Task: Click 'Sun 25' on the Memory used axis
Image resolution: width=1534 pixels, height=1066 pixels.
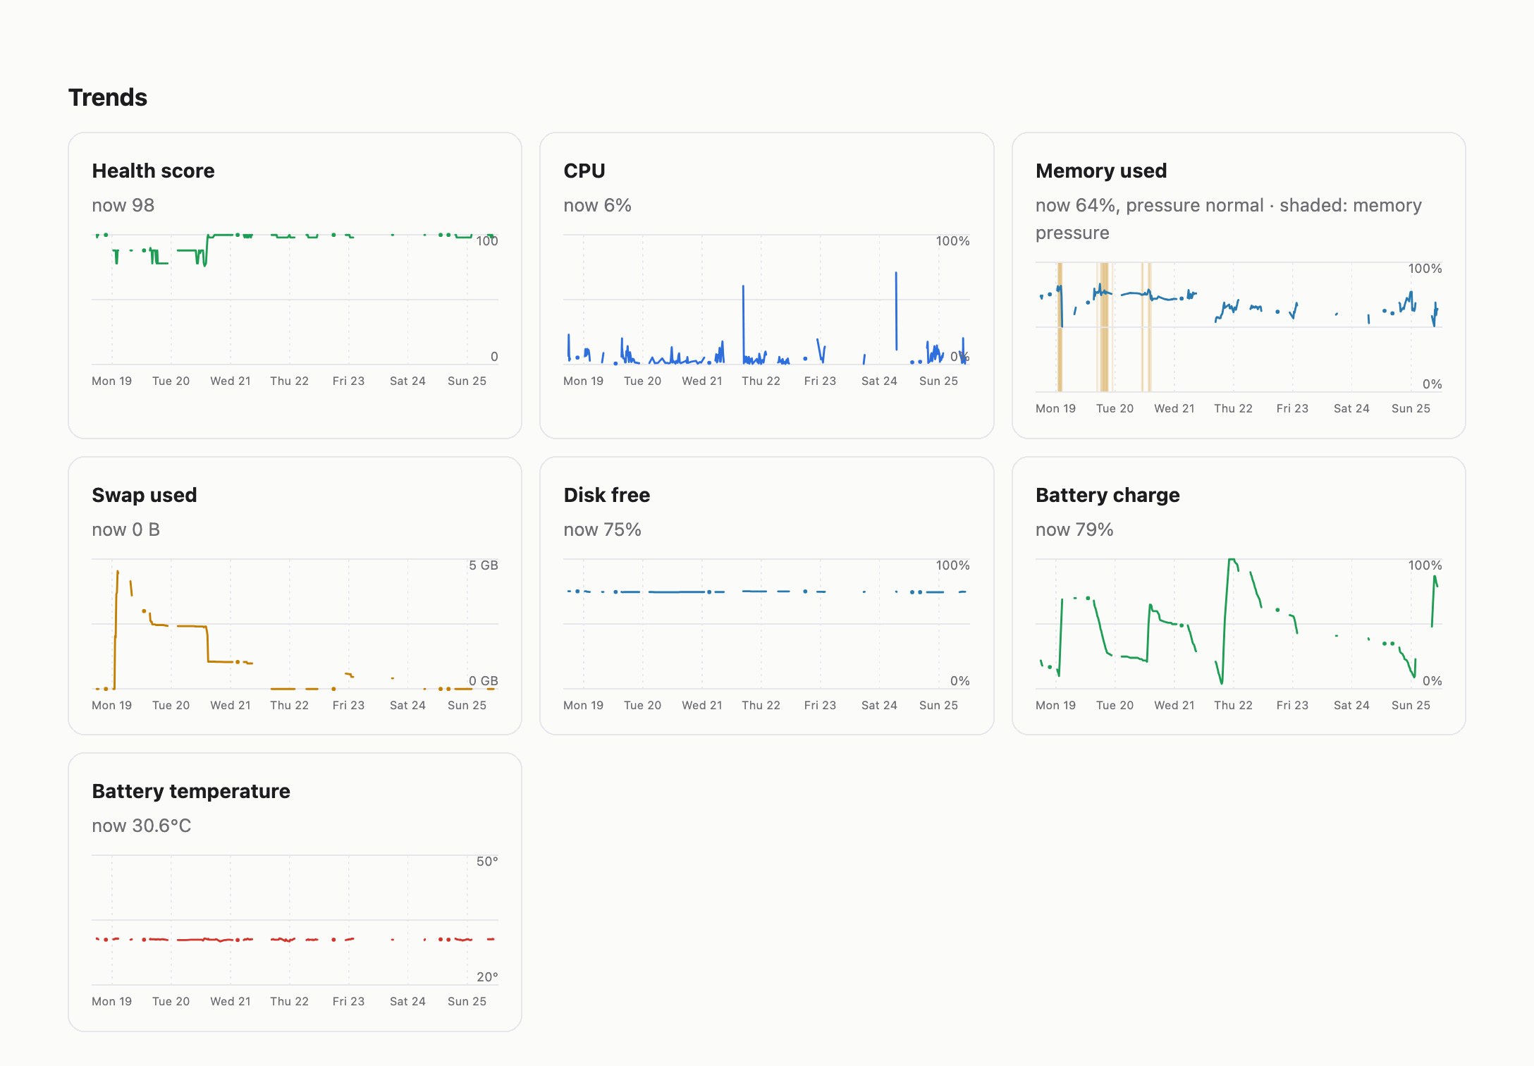Action: coord(1411,408)
